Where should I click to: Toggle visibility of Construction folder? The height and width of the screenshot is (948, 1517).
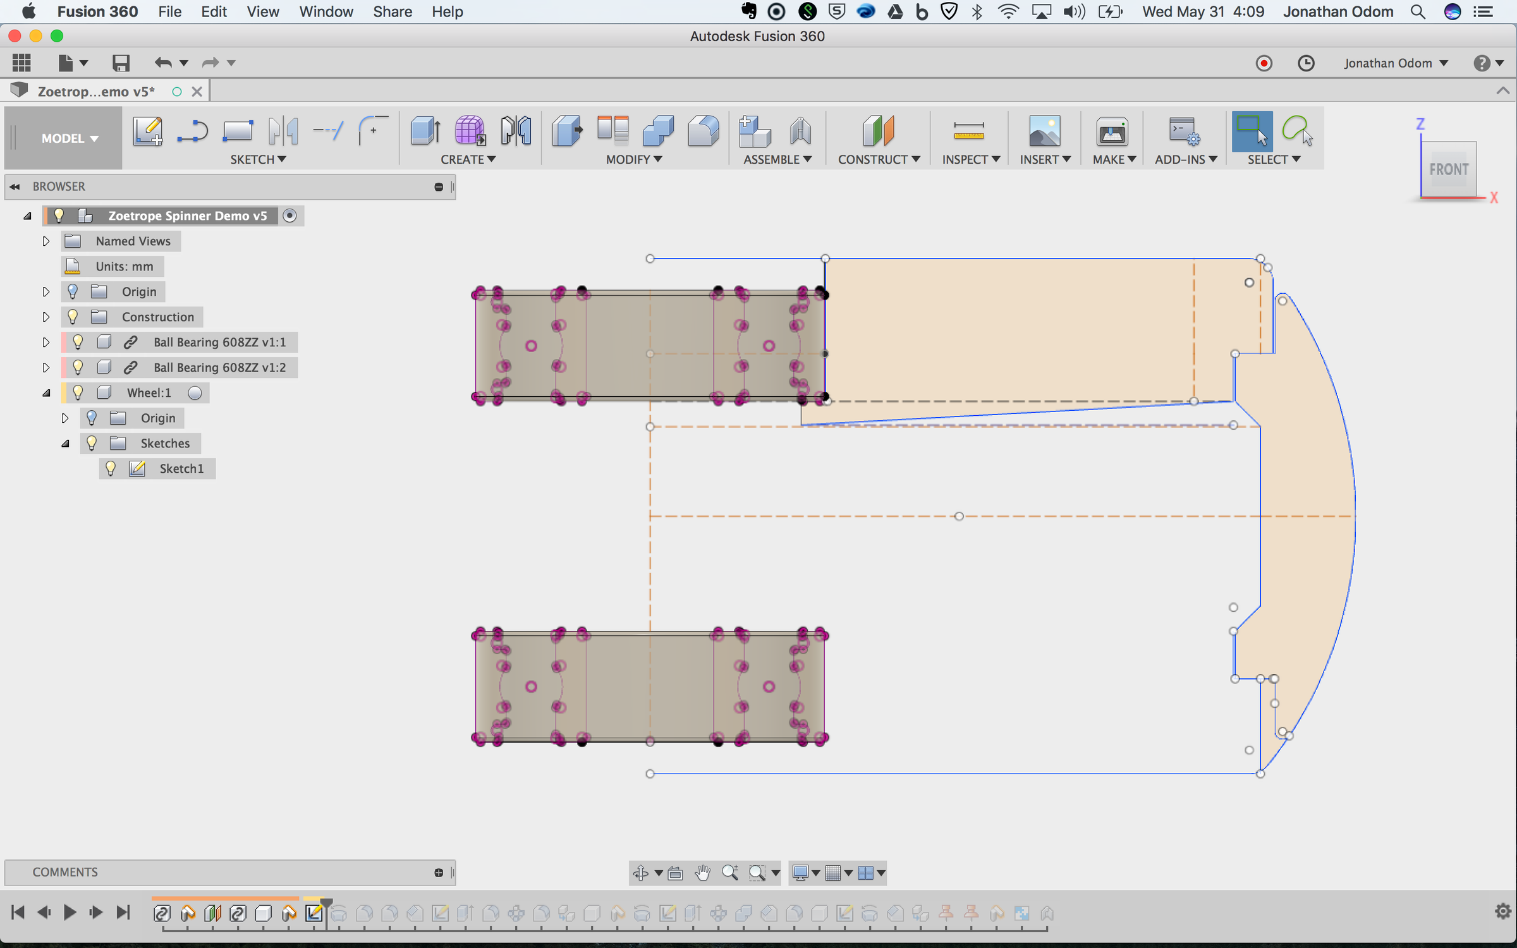point(73,317)
